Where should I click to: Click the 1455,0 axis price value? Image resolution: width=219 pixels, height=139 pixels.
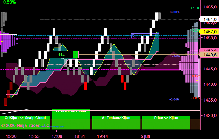tap(210, 38)
